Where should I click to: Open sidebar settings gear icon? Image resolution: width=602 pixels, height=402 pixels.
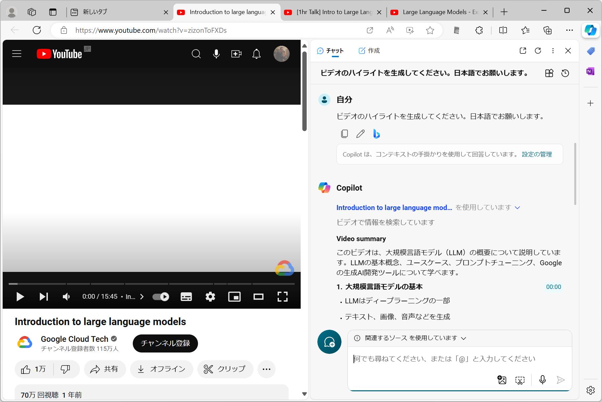pyautogui.click(x=591, y=390)
